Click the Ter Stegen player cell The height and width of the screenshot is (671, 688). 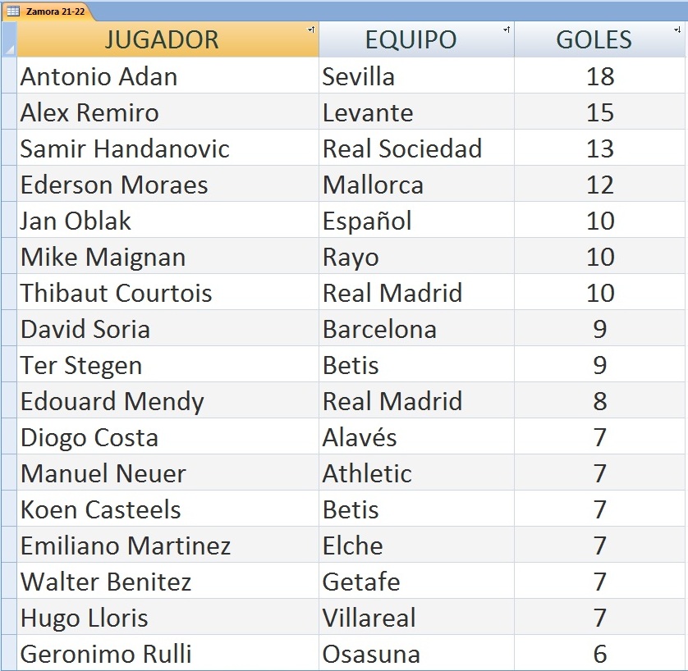(167, 364)
